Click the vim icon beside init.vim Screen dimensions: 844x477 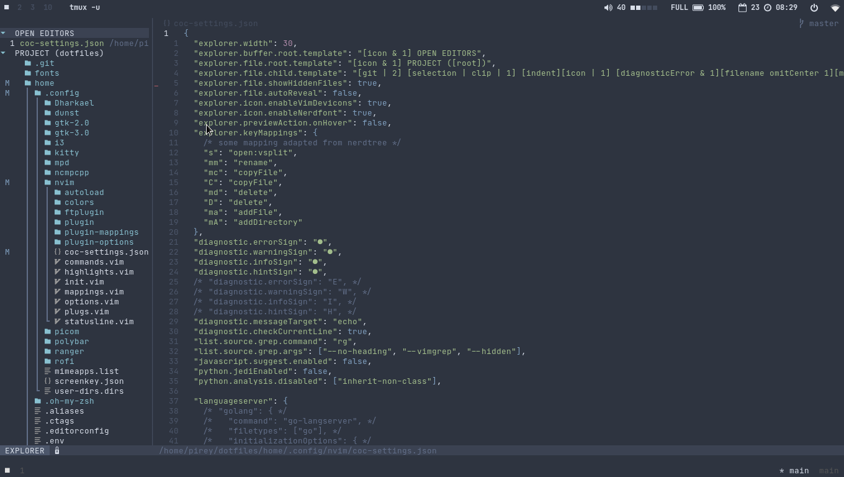58,282
